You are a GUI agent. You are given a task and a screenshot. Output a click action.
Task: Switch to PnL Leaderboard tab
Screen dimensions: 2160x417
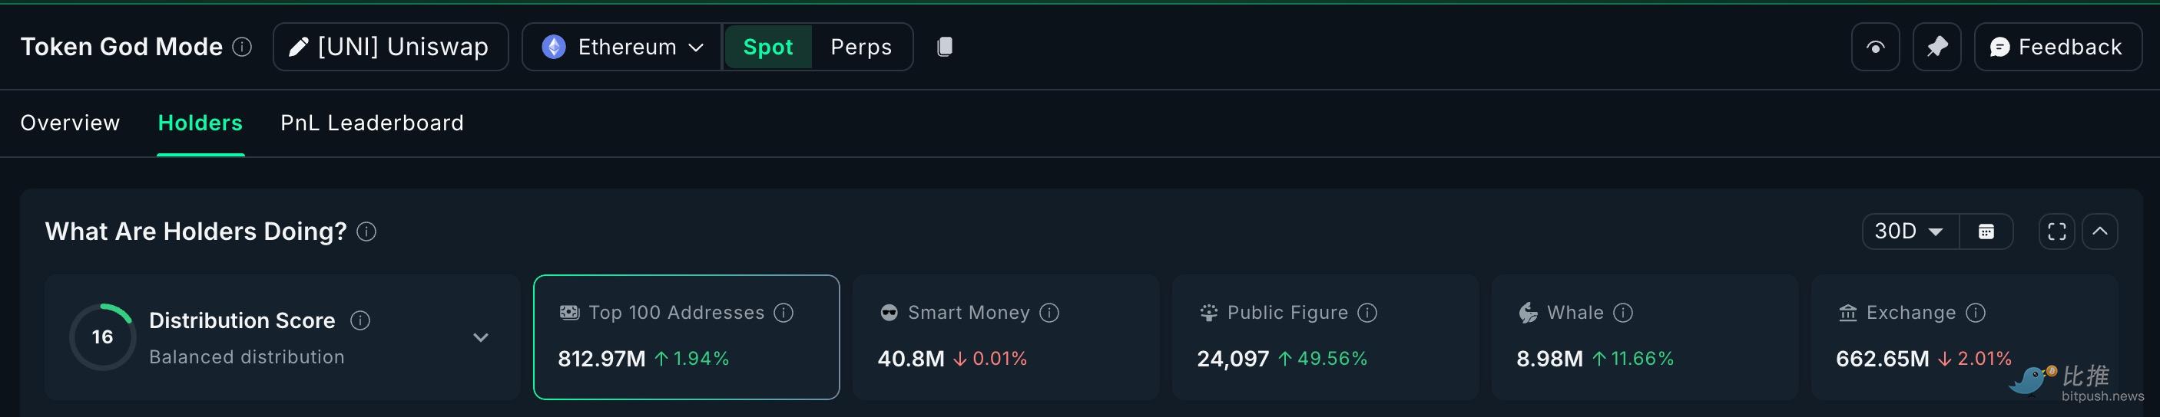[372, 123]
